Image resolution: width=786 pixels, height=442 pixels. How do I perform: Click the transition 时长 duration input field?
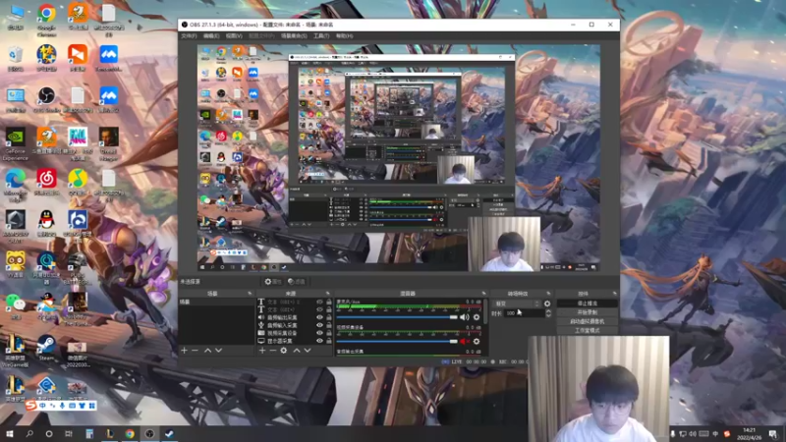pyautogui.click(x=524, y=313)
